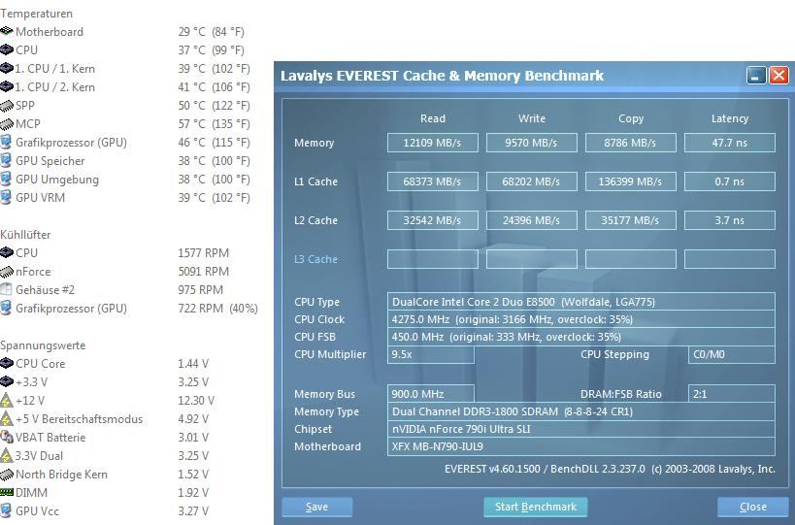Click the SPP chip icon
The width and height of the screenshot is (795, 525).
[x=7, y=106]
